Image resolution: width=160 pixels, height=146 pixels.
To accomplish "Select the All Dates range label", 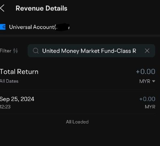I will tap(9, 81).
